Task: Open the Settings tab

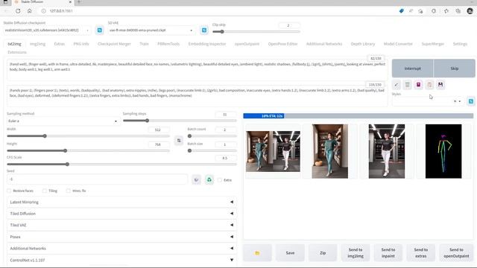Action: click(x=460, y=44)
